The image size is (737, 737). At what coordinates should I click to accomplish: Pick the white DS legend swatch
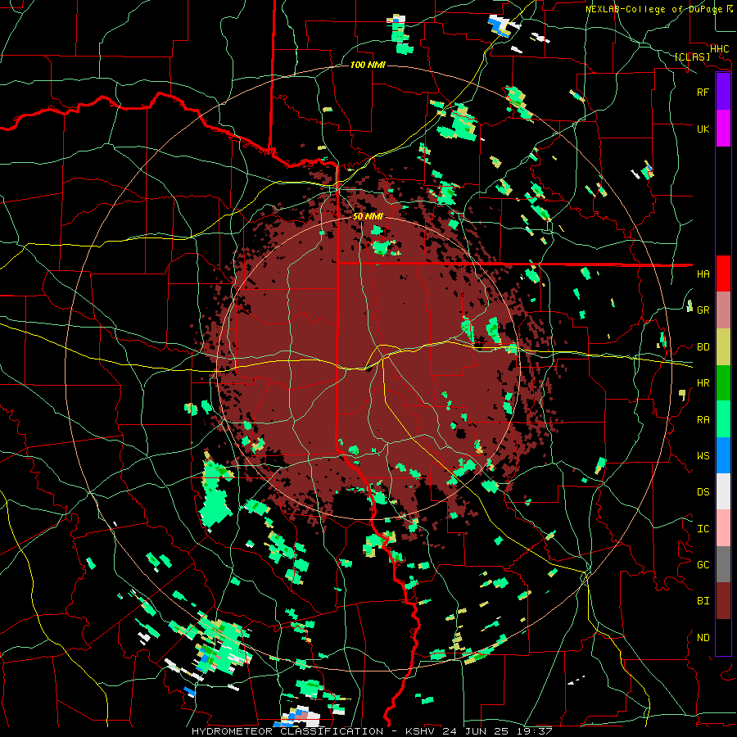click(x=723, y=491)
